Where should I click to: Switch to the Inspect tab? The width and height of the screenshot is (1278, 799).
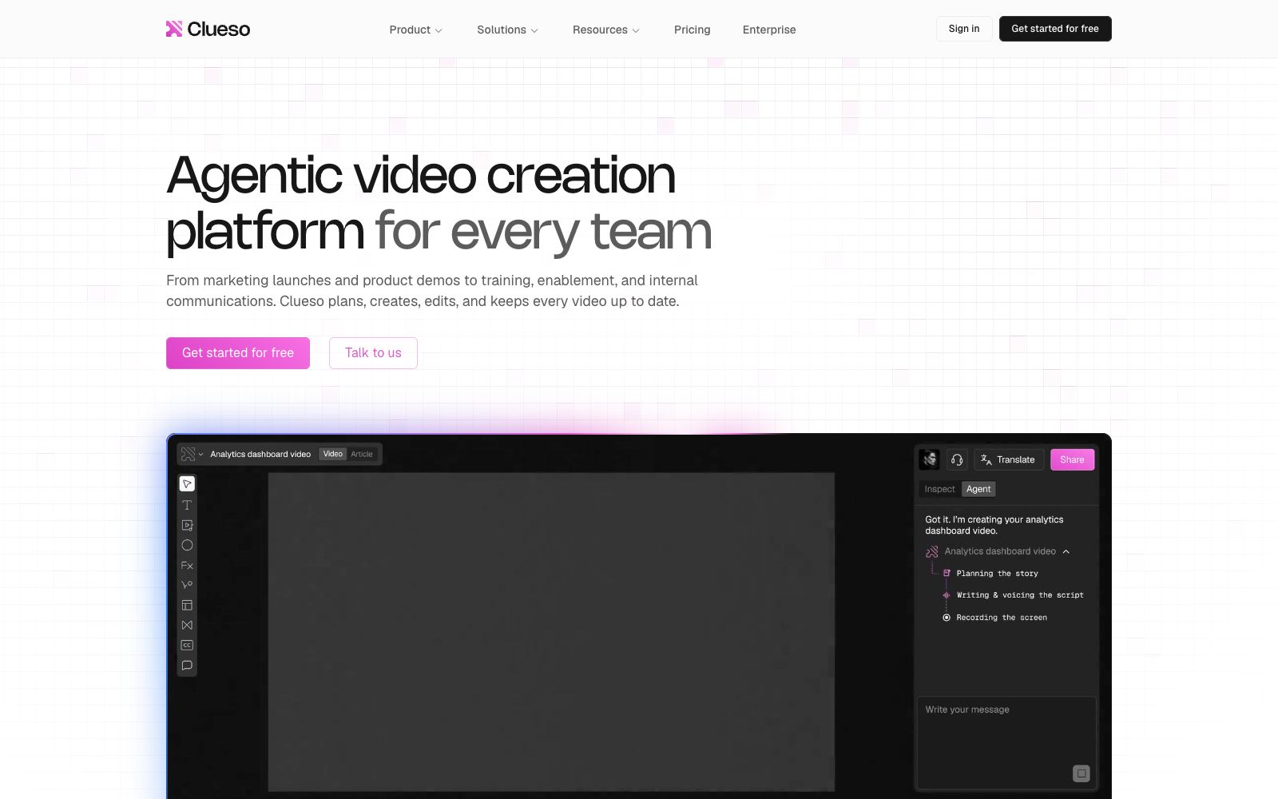[939, 489]
